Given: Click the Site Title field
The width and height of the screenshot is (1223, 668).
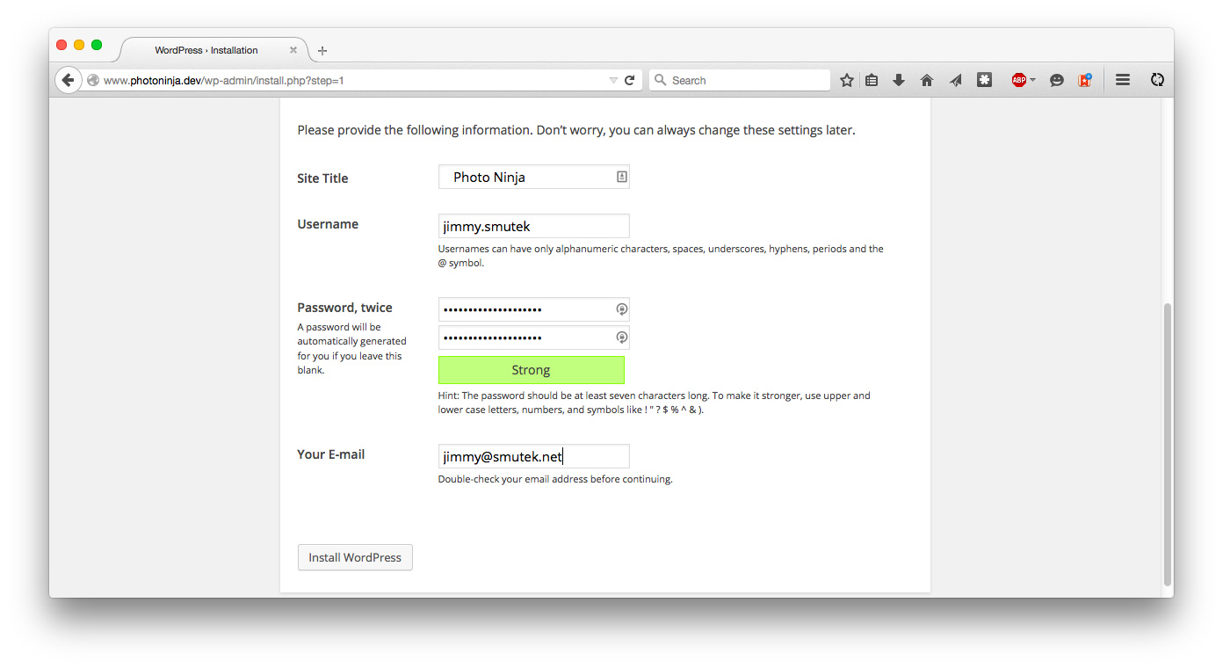Looking at the screenshot, I should tap(533, 177).
